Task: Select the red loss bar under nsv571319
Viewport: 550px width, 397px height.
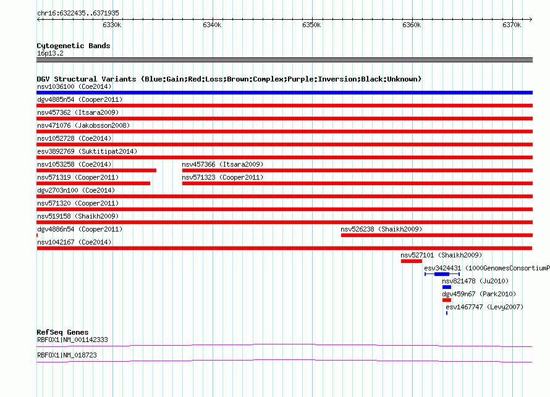Action: tap(93, 183)
